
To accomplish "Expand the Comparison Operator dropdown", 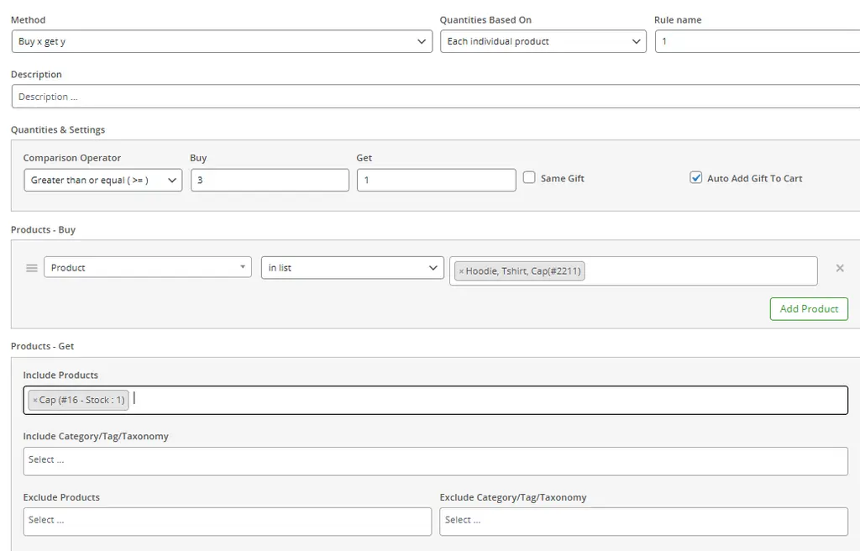I will pos(102,181).
